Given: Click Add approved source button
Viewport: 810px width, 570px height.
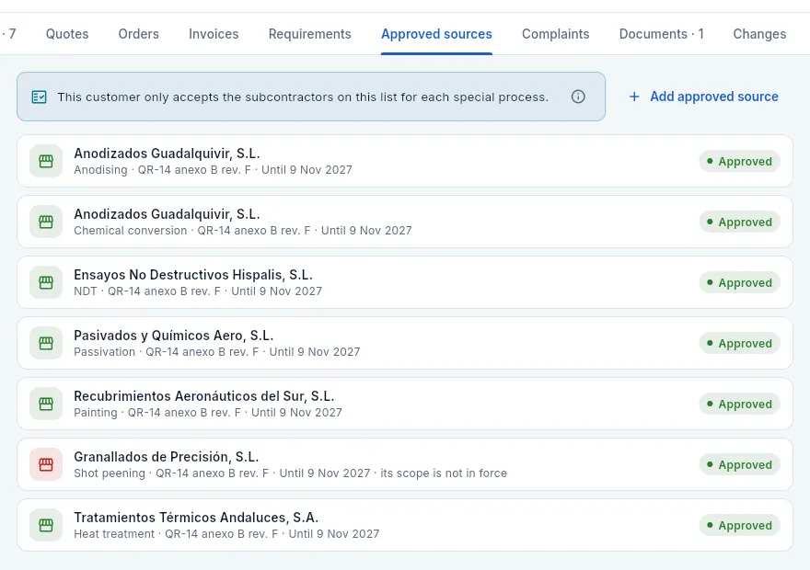Looking at the screenshot, I should pyautogui.click(x=703, y=97).
